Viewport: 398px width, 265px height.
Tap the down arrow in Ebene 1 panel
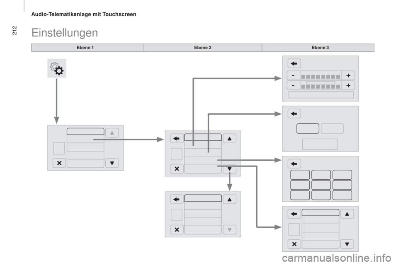point(112,163)
